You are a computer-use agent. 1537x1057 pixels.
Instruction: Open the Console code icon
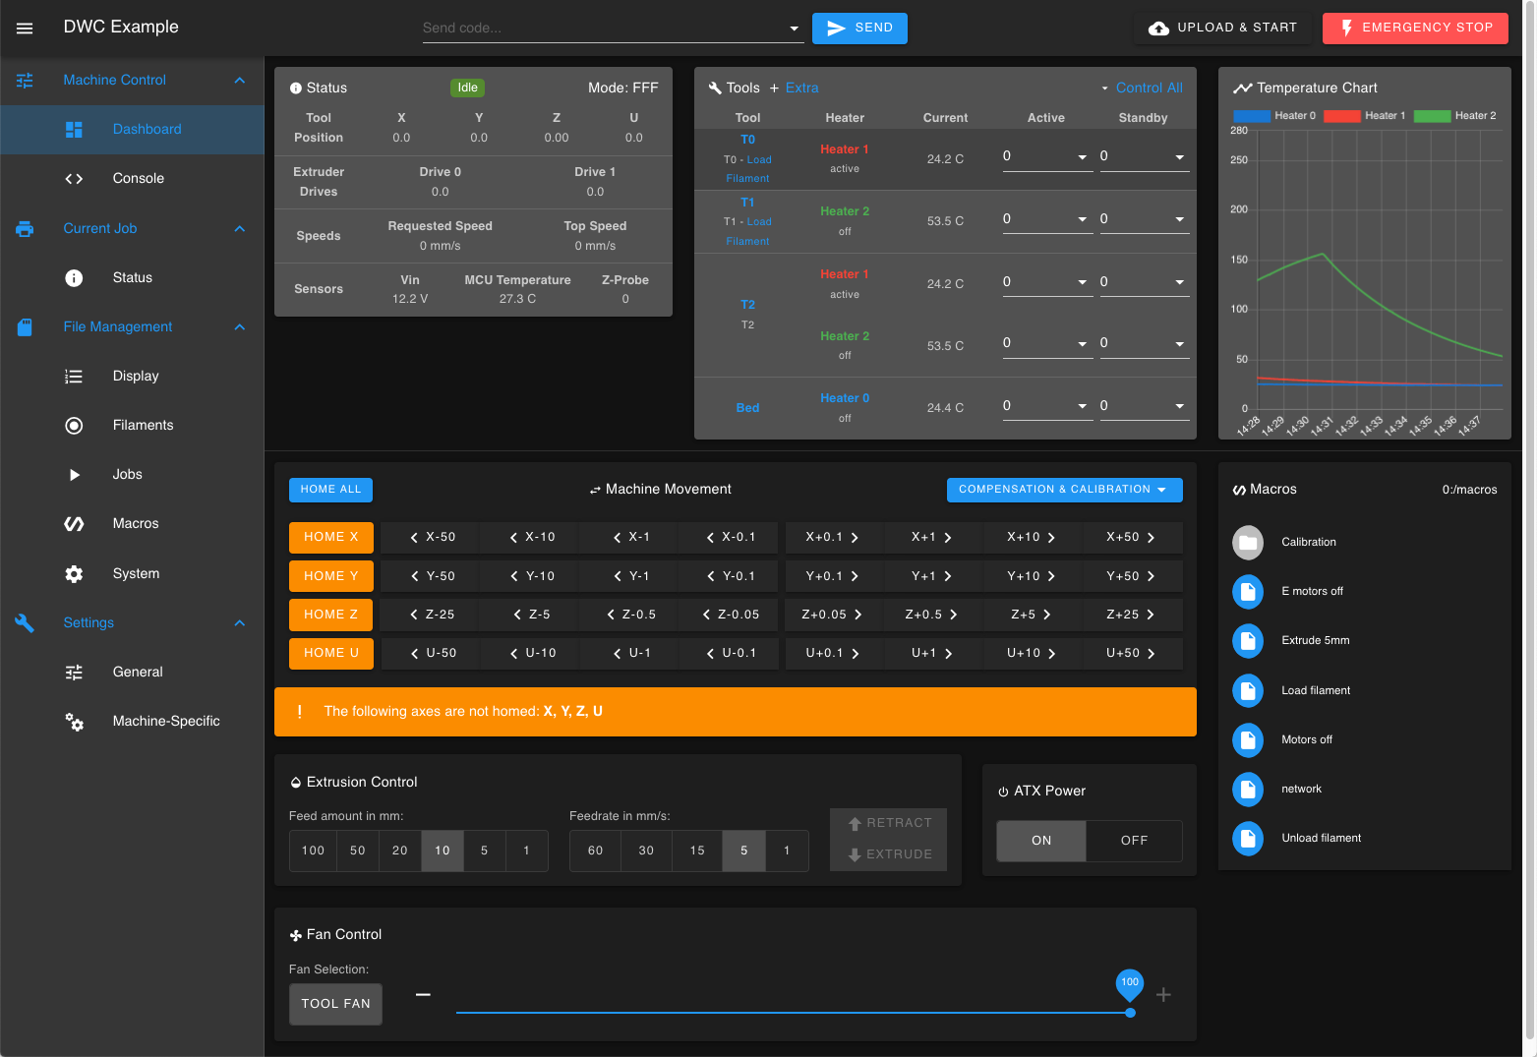74,178
